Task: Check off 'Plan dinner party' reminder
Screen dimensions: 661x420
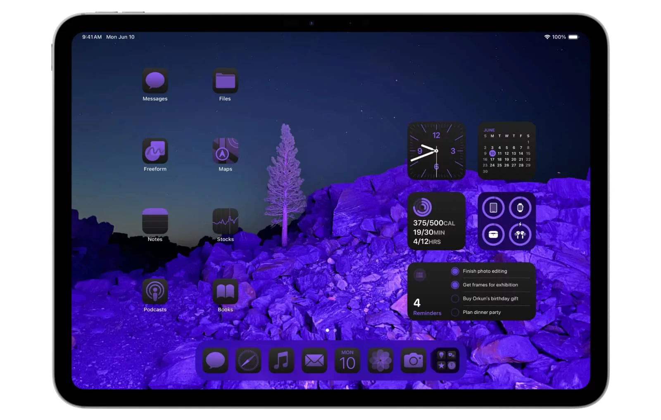Action: pyautogui.click(x=455, y=312)
